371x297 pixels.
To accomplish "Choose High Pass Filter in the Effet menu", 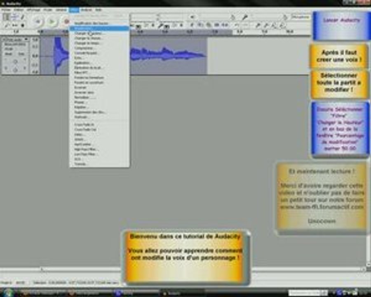I will point(99,149).
